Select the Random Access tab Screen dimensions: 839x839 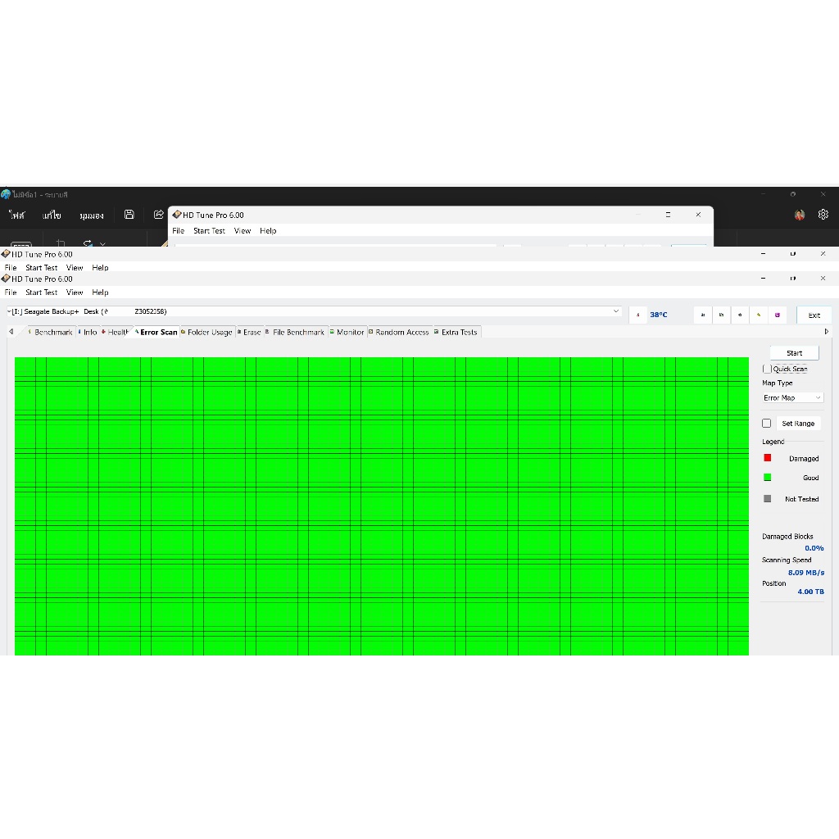[401, 332]
